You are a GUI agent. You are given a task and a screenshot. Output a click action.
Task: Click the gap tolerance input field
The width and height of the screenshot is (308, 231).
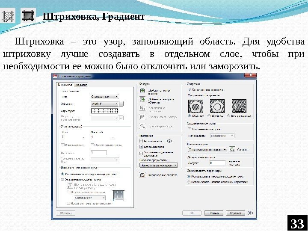217,163
